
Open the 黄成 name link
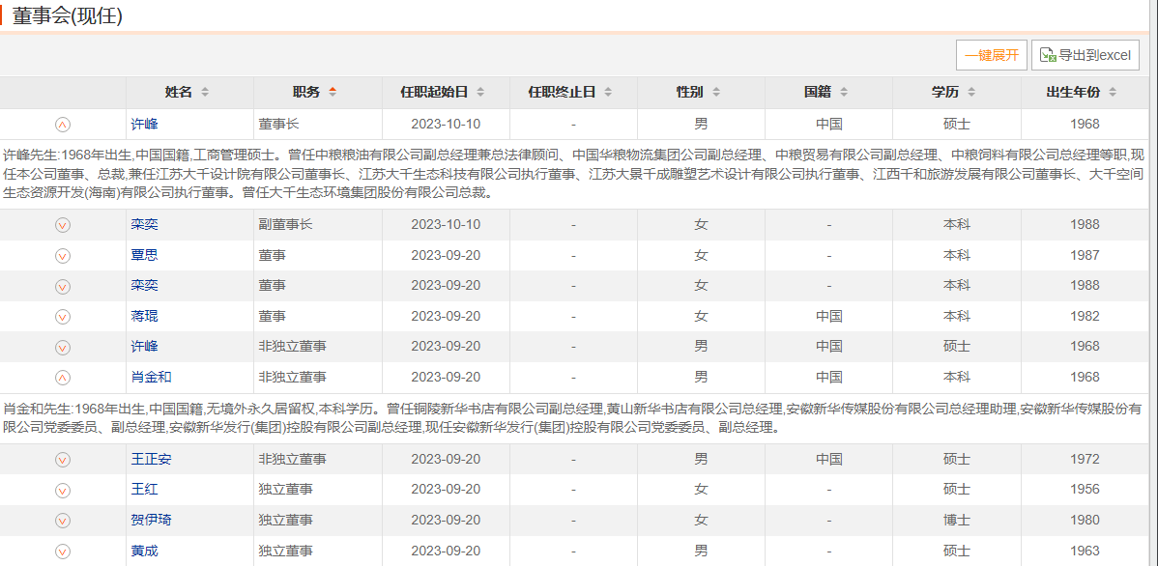(x=144, y=551)
